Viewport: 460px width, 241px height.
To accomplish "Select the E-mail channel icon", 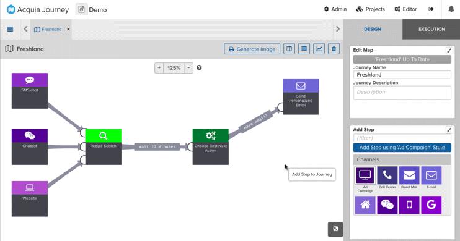I will (431, 175).
